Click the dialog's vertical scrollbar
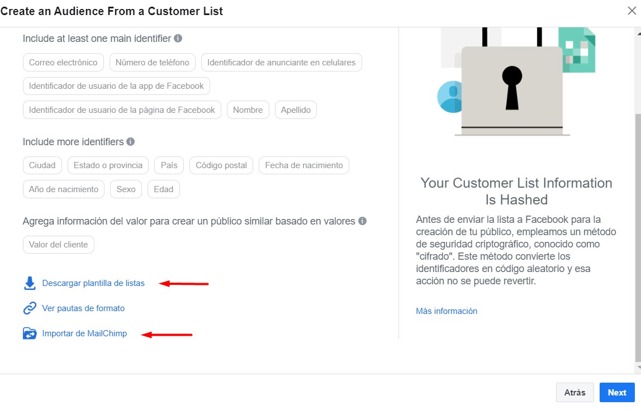Viewport: 641px width, 410px height. 638,237
